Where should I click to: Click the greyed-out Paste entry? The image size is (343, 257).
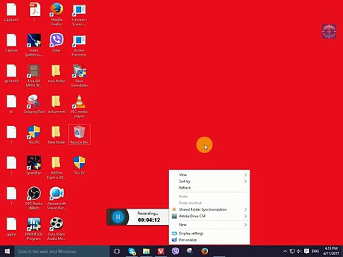click(x=209, y=196)
